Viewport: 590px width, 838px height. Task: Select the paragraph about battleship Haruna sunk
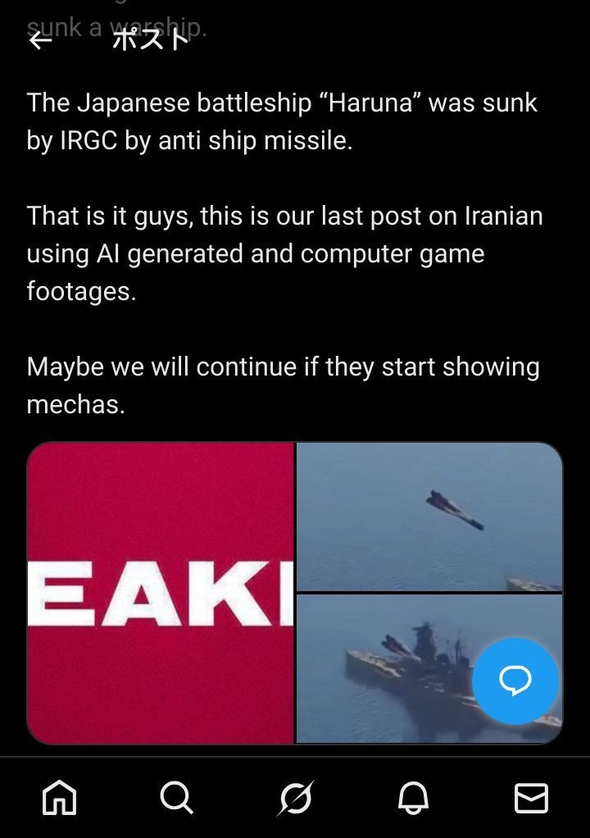pos(282,121)
